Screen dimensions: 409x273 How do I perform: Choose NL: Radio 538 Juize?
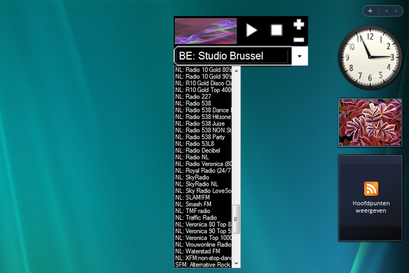click(203, 124)
